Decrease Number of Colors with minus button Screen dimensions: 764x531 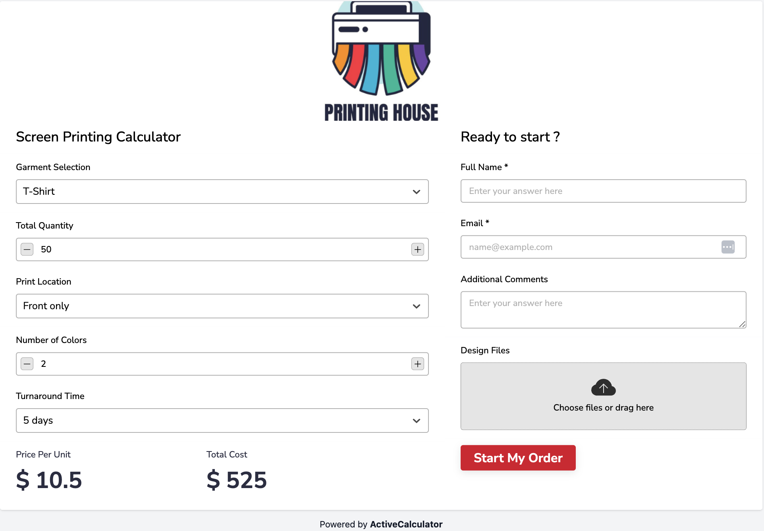coord(27,364)
